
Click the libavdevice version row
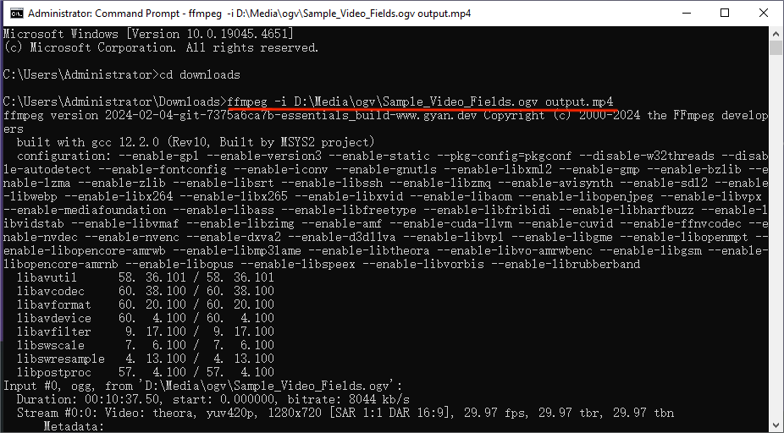pos(146,318)
